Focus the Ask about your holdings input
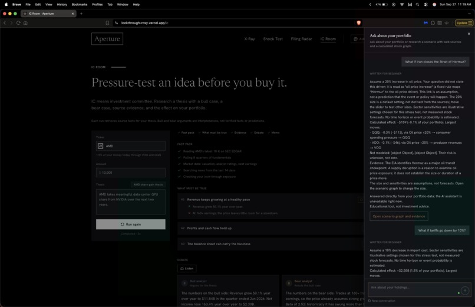Viewport: 475px width, 307px height. [414, 290]
